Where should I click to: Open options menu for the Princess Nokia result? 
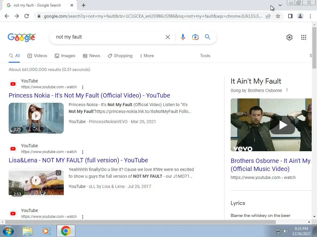coord(82,87)
